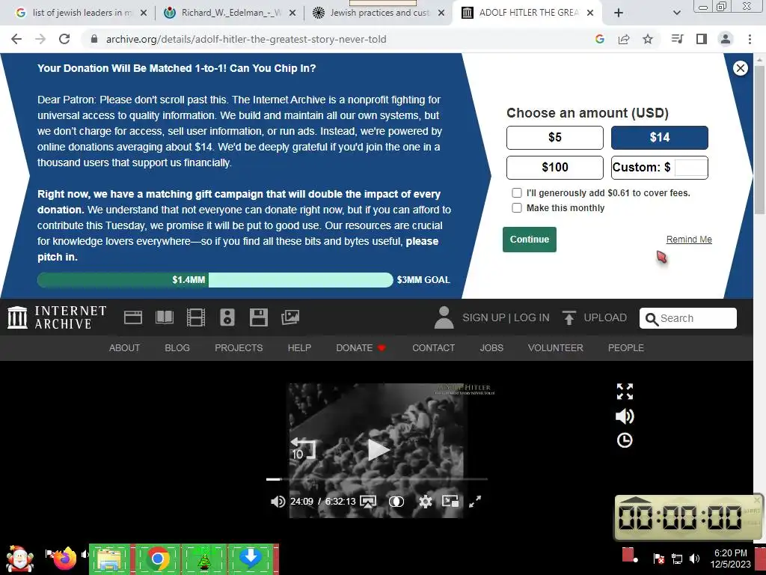Click the Upload arrow icon
766x575 pixels.
pos(569,317)
